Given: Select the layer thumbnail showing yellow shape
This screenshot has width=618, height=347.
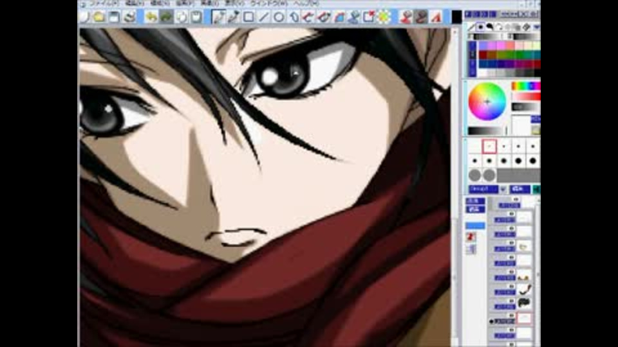Looking at the screenshot, I should coord(524,247).
